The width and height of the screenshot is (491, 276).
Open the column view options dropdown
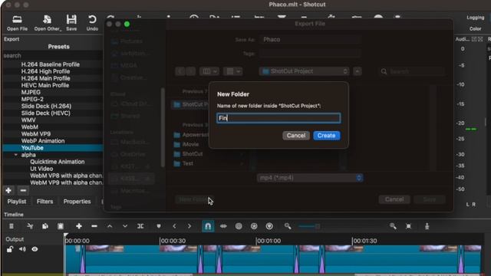pos(209,71)
